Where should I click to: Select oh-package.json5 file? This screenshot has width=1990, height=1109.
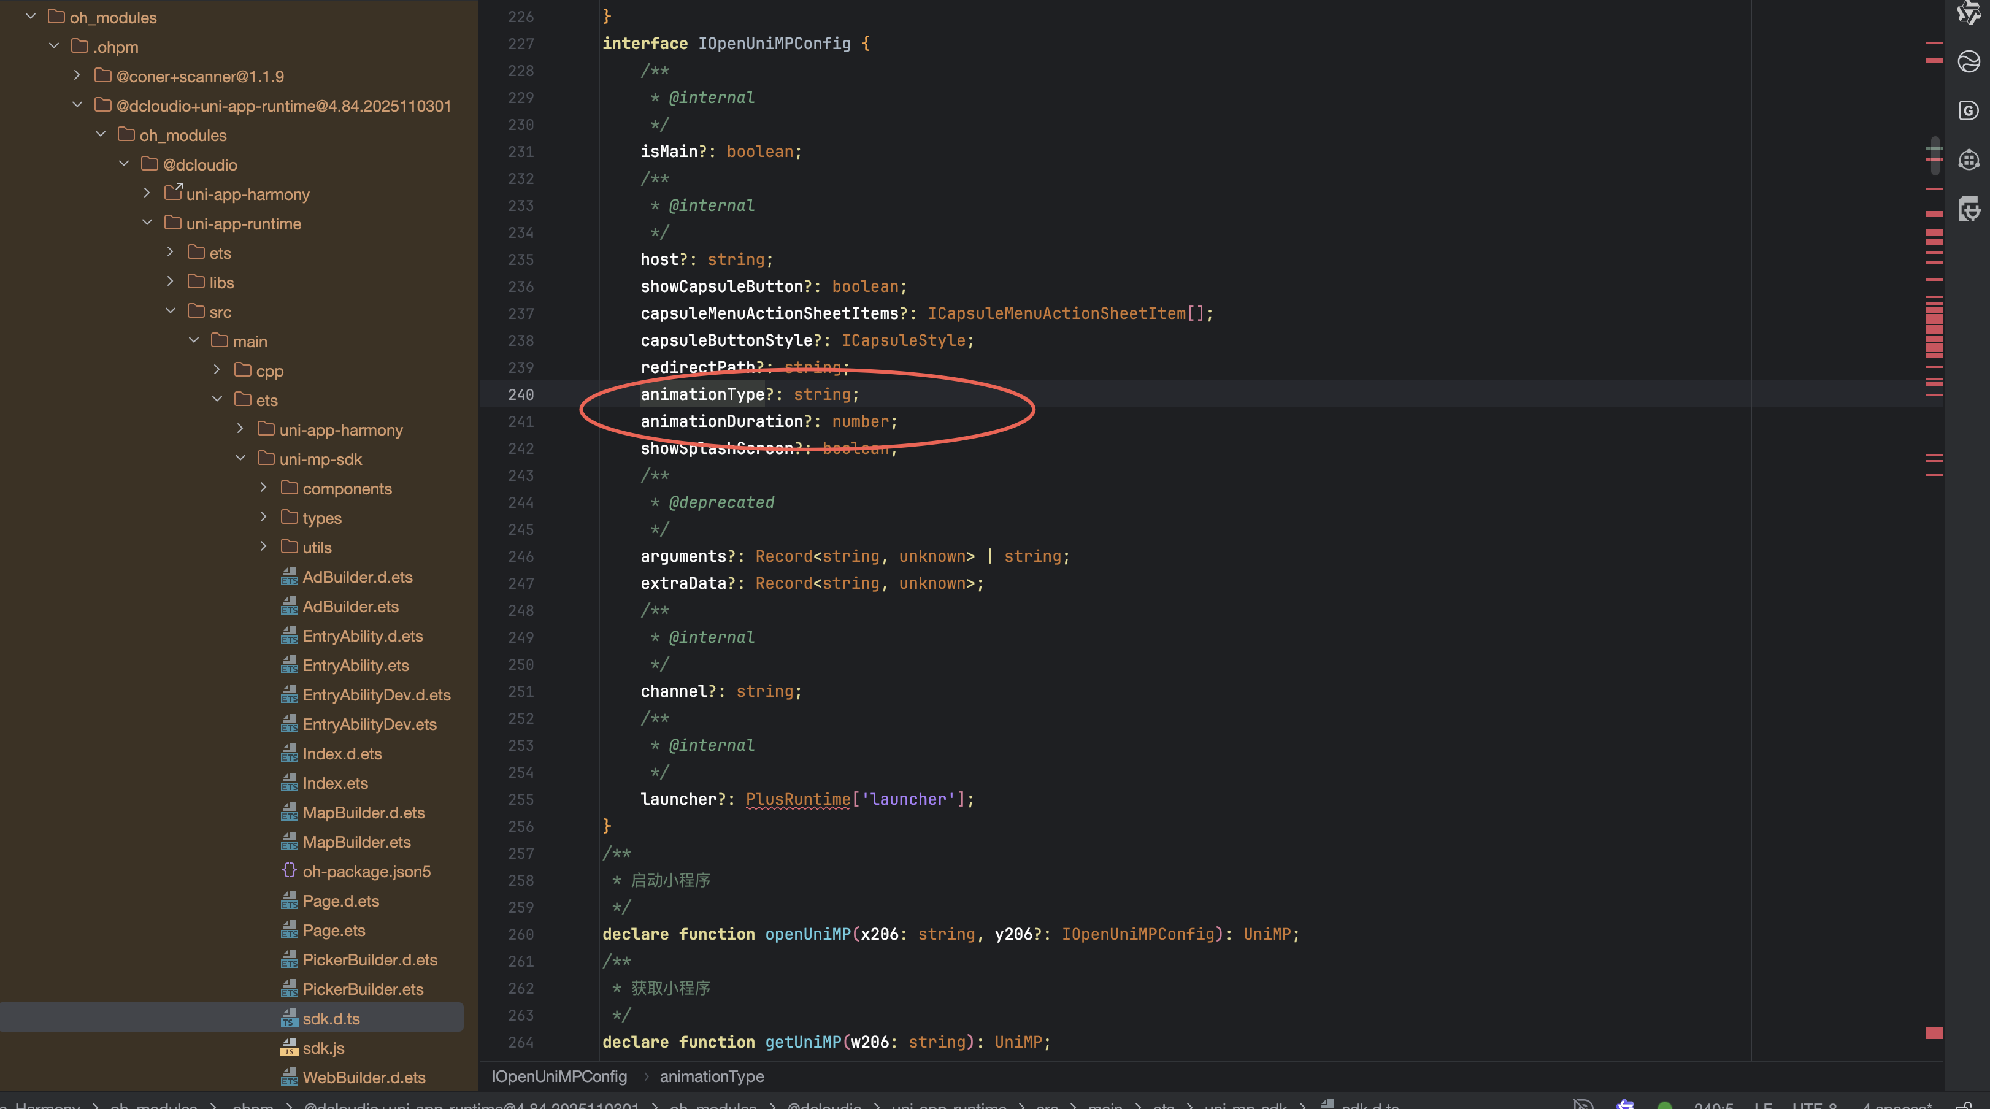pyautogui.click(x=366, y=871)
